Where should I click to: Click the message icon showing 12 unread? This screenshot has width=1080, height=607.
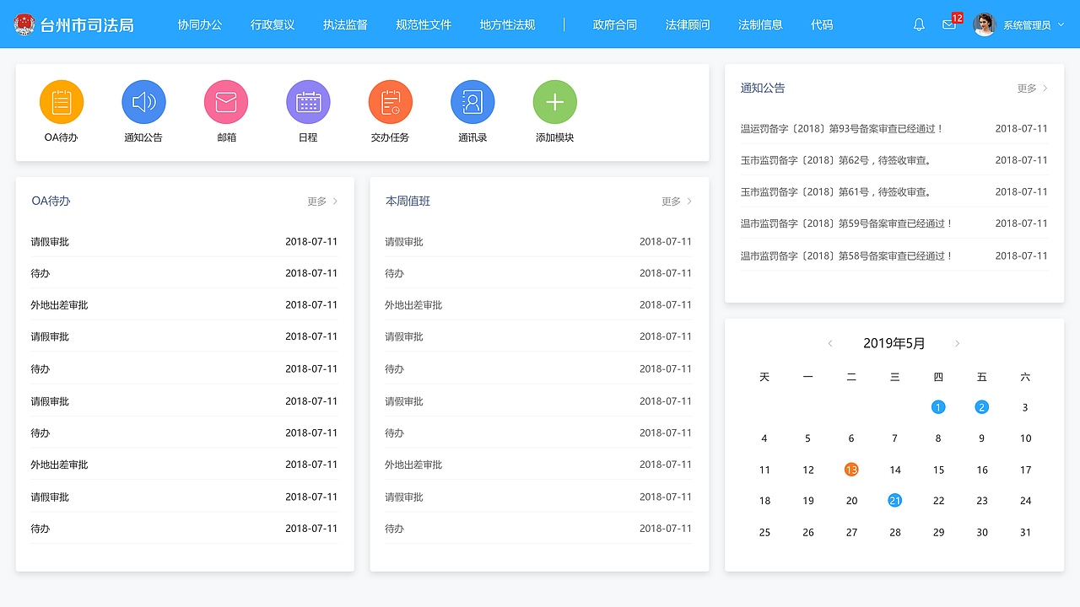point(949,25)
